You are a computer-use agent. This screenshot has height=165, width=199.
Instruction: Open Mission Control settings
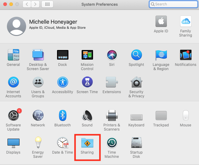(87, 55)
